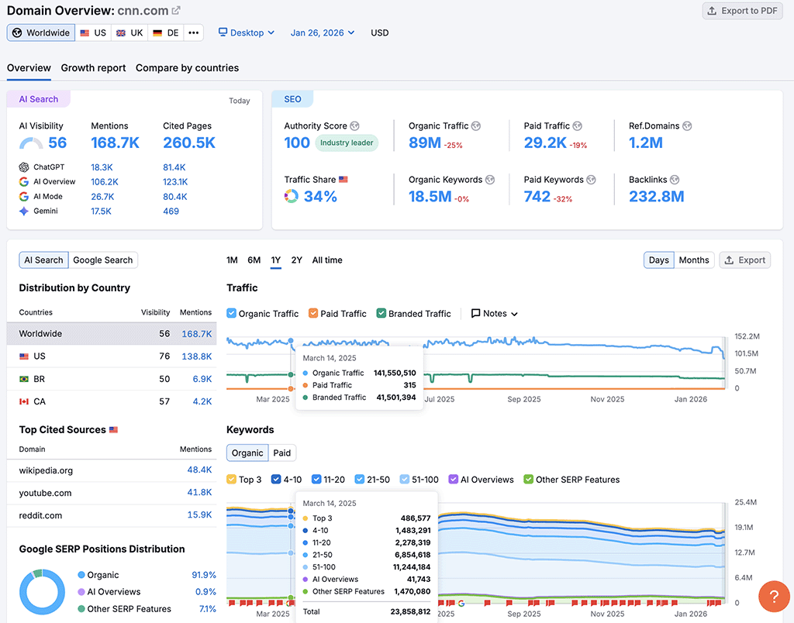Open the three-dot country options icon
Viewport: 794px width, 623px height.
[192, 33]
